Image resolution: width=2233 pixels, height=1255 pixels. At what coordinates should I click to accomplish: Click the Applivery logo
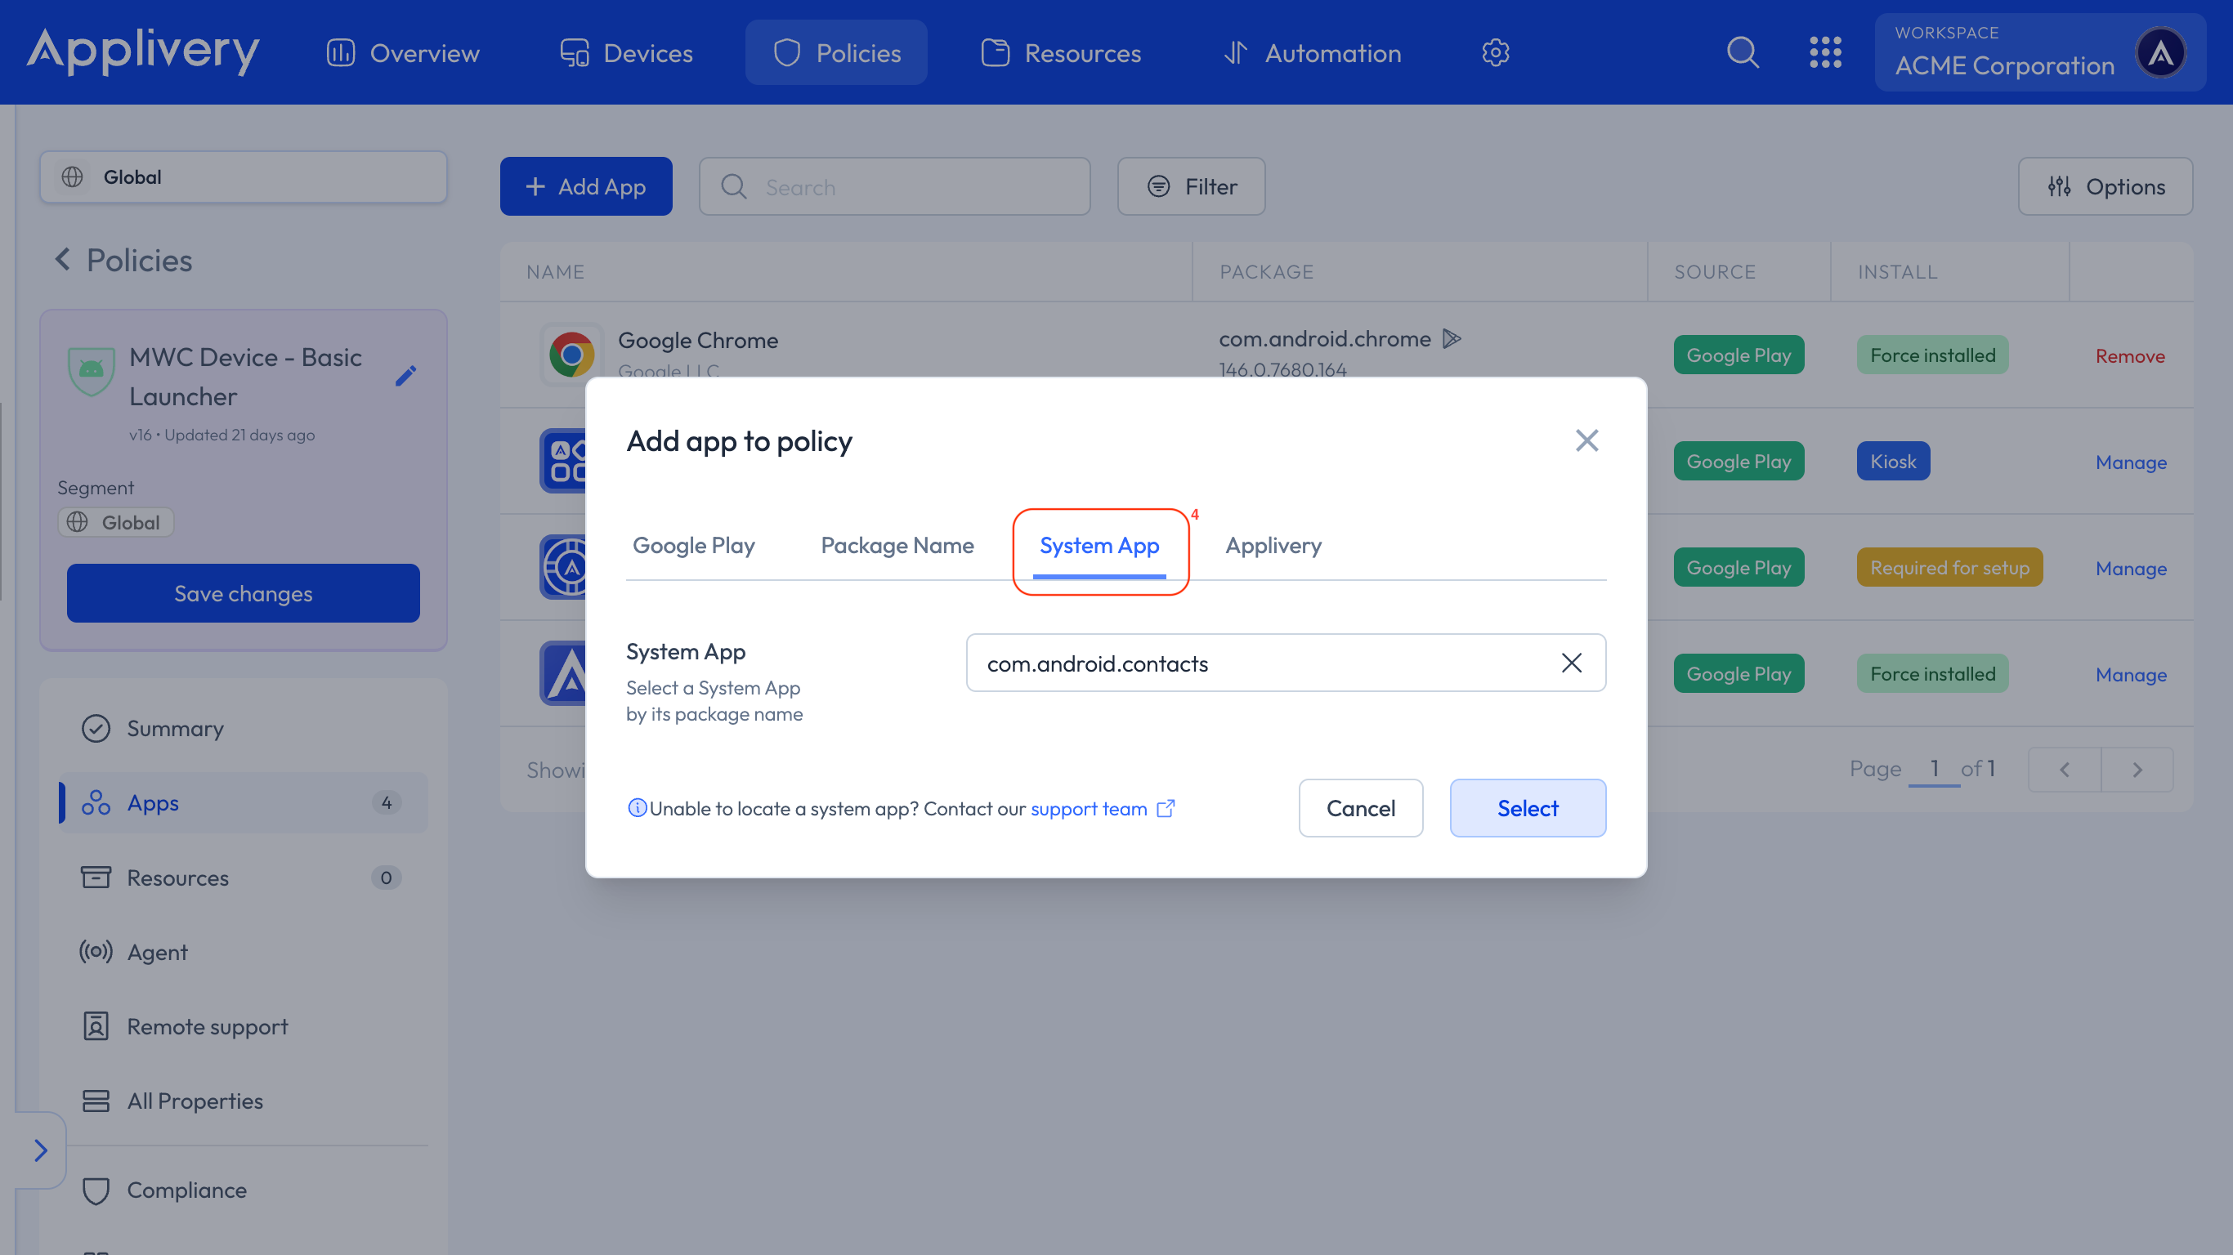pyautogui.click(x=142, y=52)
